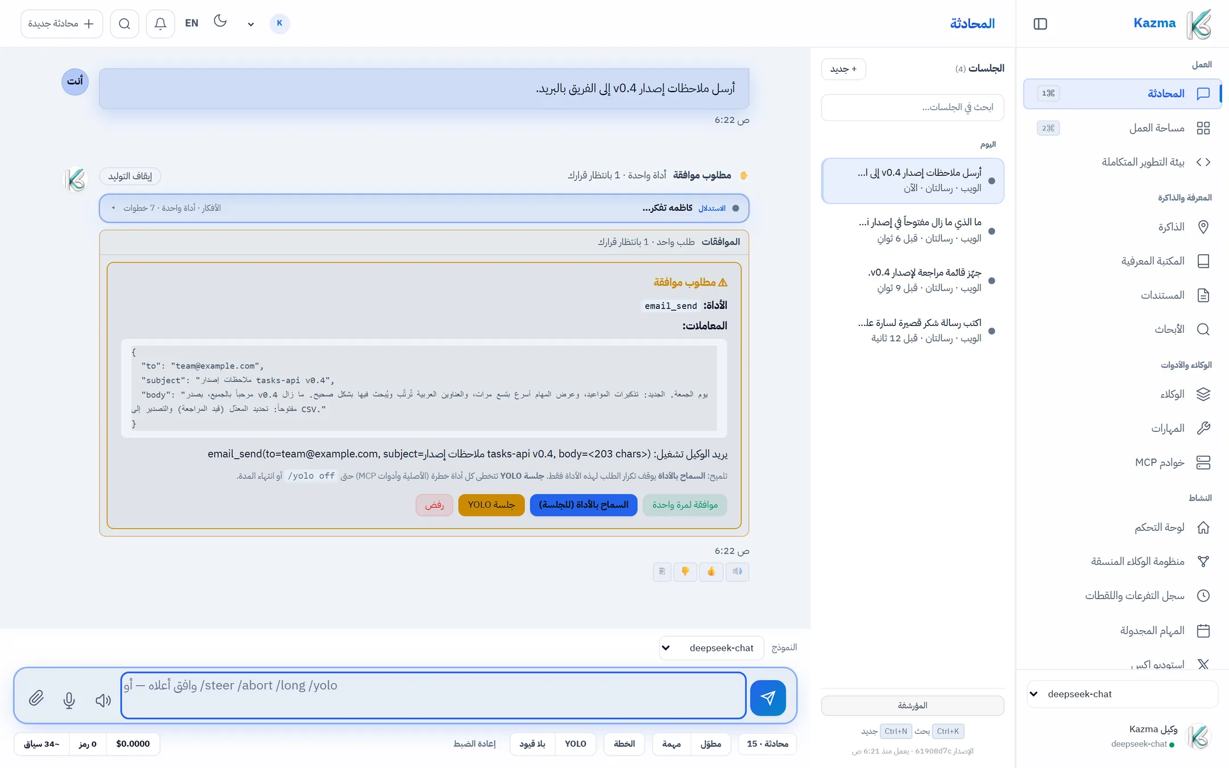Click thumbs down on the response
This screenshot has height=768, width=1229.
point(686,571)
